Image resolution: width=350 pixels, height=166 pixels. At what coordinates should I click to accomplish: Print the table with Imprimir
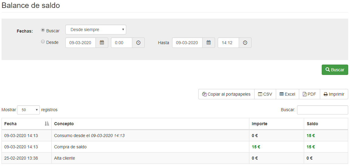334,94
